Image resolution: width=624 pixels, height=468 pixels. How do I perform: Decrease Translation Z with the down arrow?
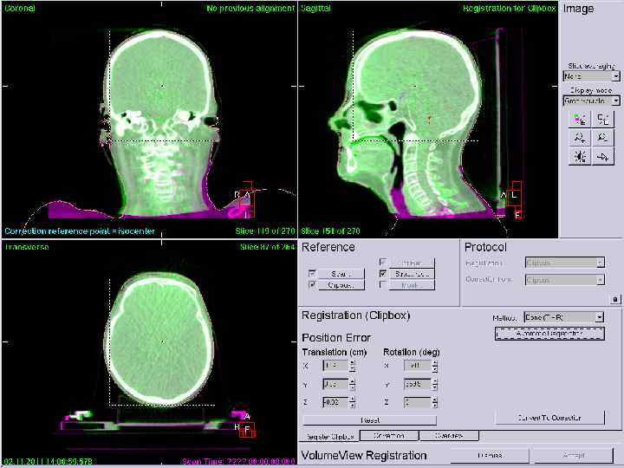click(x=352, y=405)
